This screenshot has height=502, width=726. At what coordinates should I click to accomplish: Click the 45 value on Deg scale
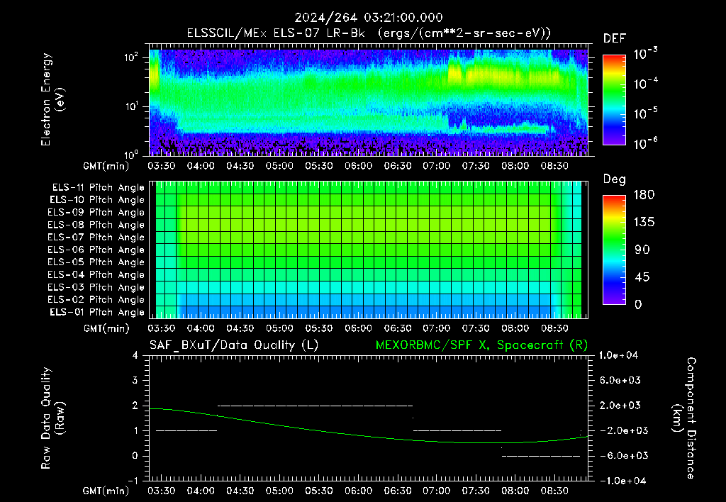coord(642,277)
